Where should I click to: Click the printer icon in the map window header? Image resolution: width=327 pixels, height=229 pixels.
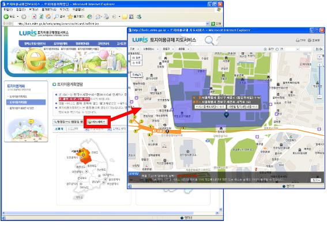[298, 40]
